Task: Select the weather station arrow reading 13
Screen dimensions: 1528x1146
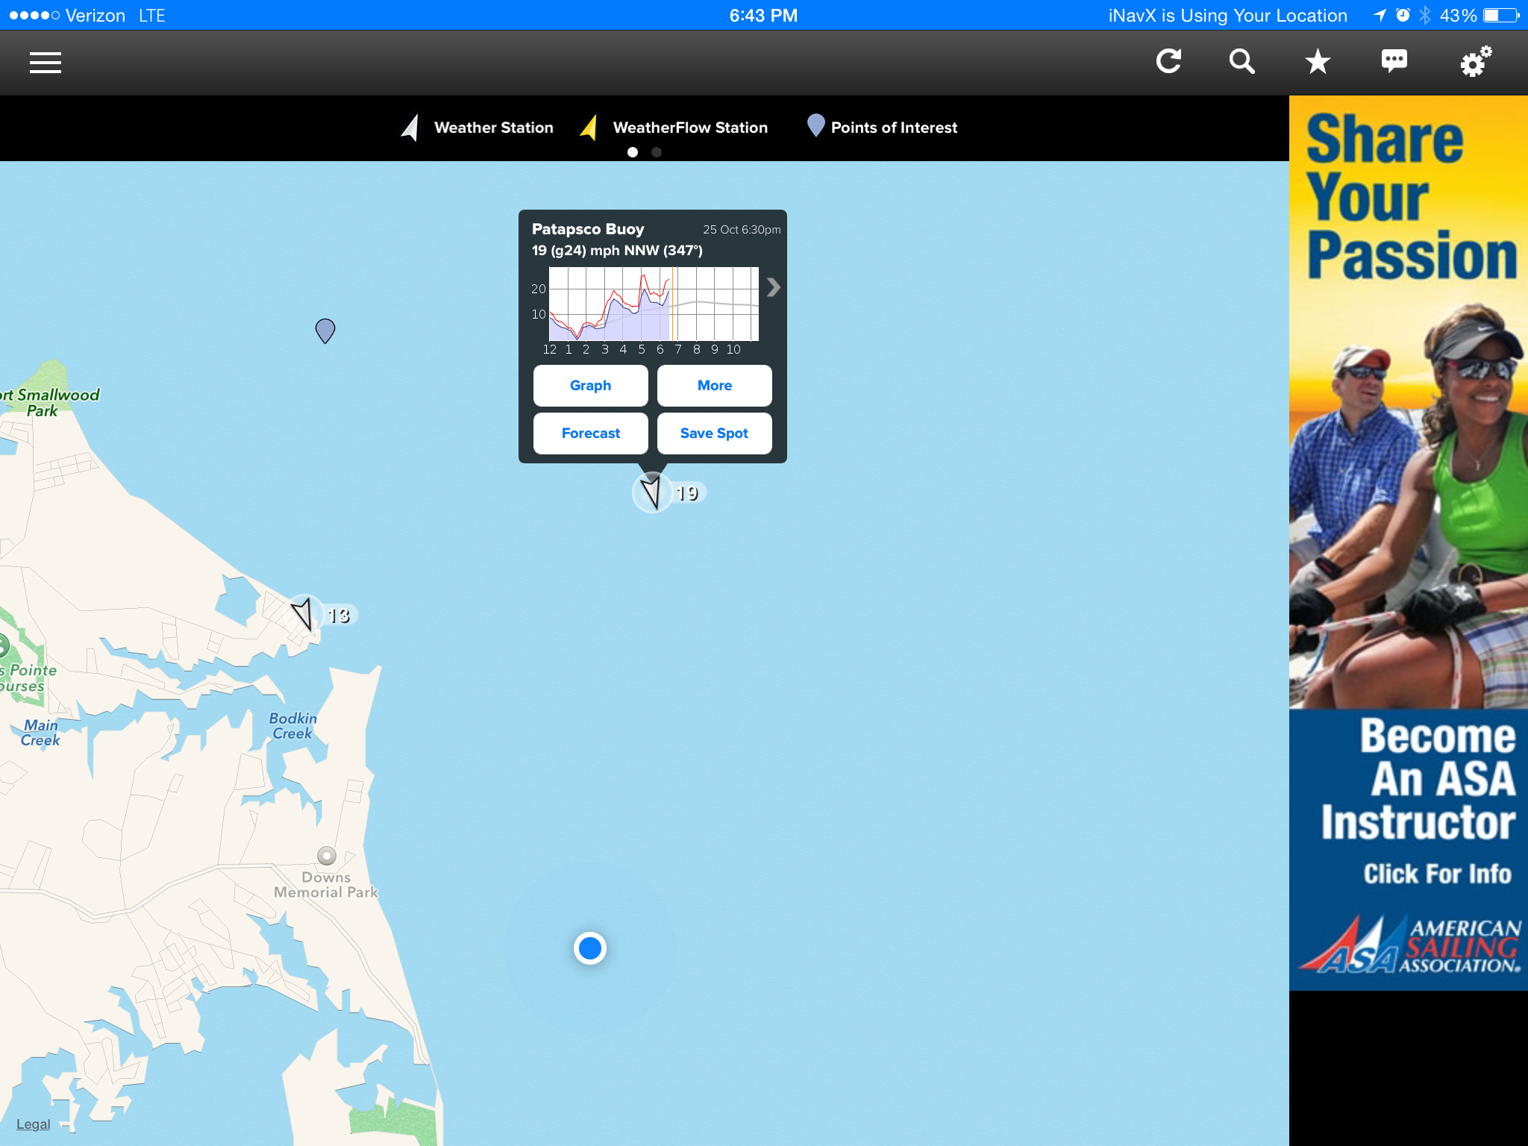Action: coord(304,614)
